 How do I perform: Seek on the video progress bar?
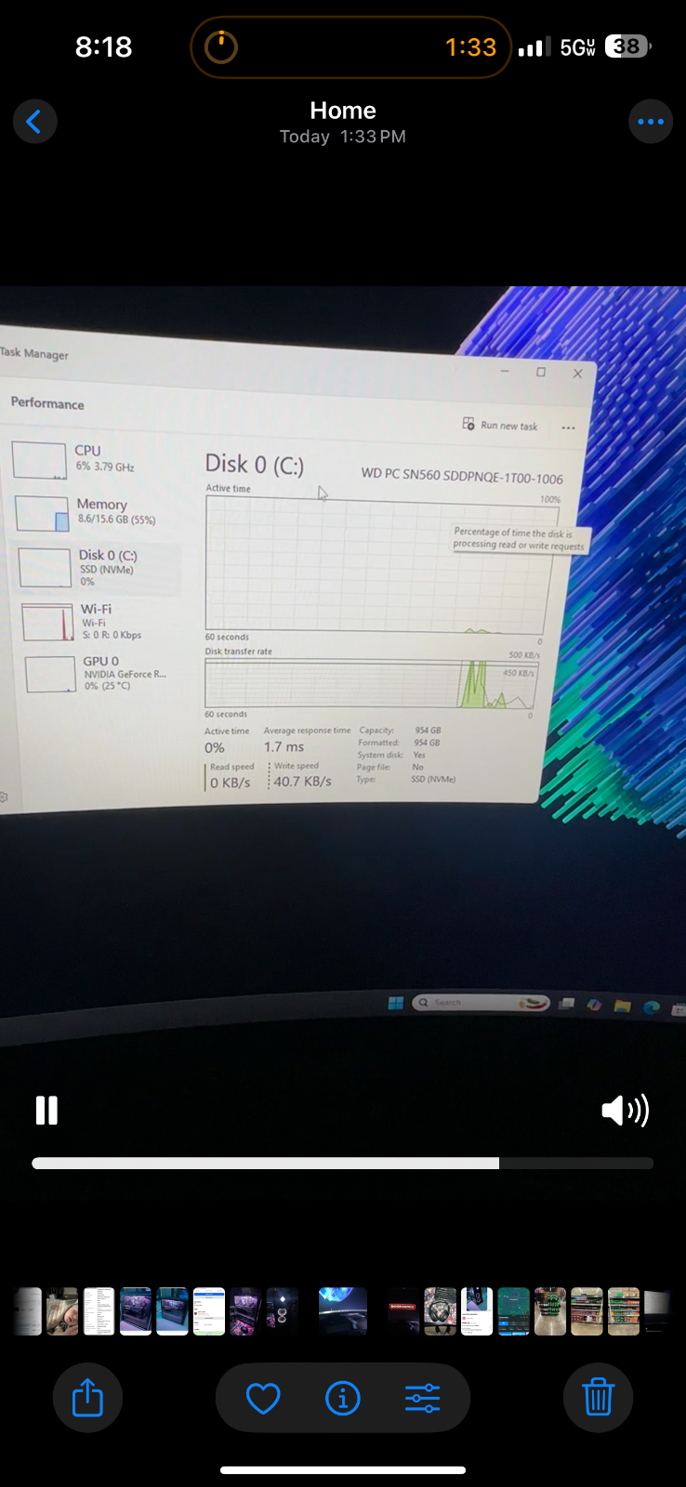343,1164
